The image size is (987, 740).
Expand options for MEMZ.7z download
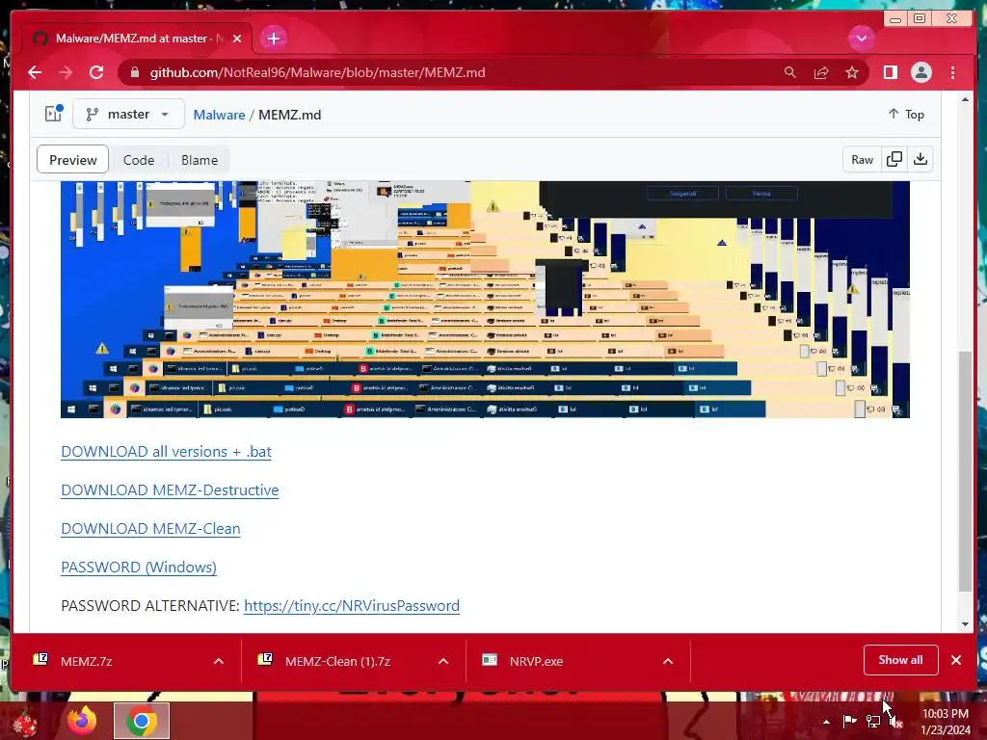point(219,661)
